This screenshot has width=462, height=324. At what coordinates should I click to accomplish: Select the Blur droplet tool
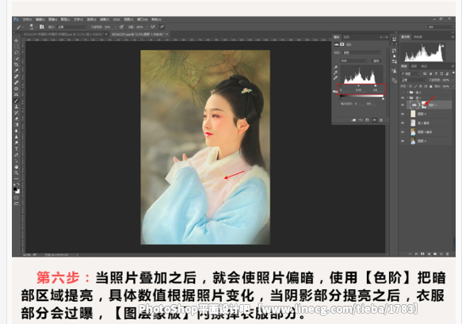click(x=17, y=131)
